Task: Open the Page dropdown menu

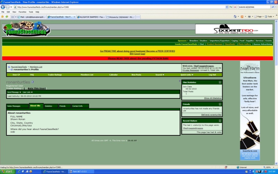Action: point(259,16)
